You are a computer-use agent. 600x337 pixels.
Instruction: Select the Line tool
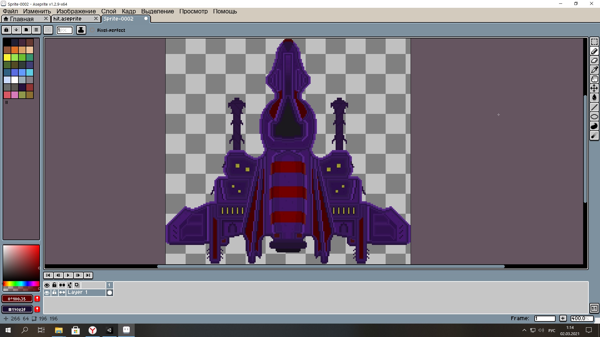594,107
